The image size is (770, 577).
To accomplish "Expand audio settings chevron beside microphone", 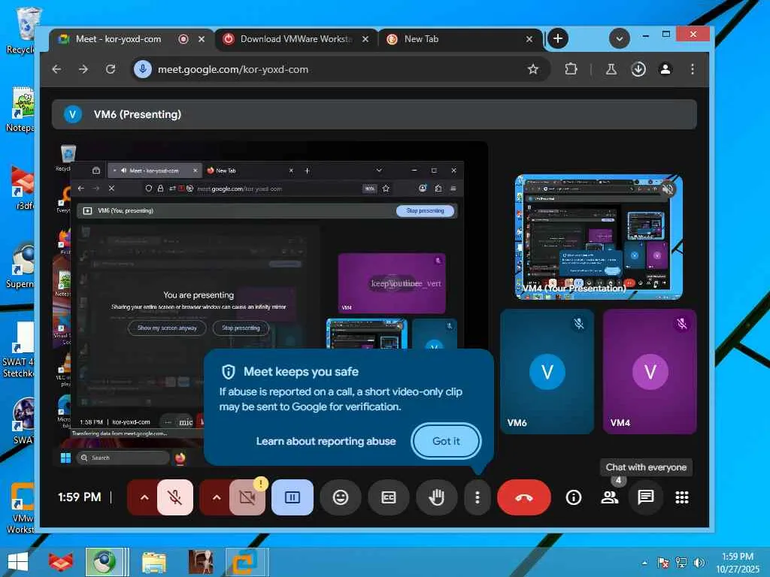I will point(144,497).
